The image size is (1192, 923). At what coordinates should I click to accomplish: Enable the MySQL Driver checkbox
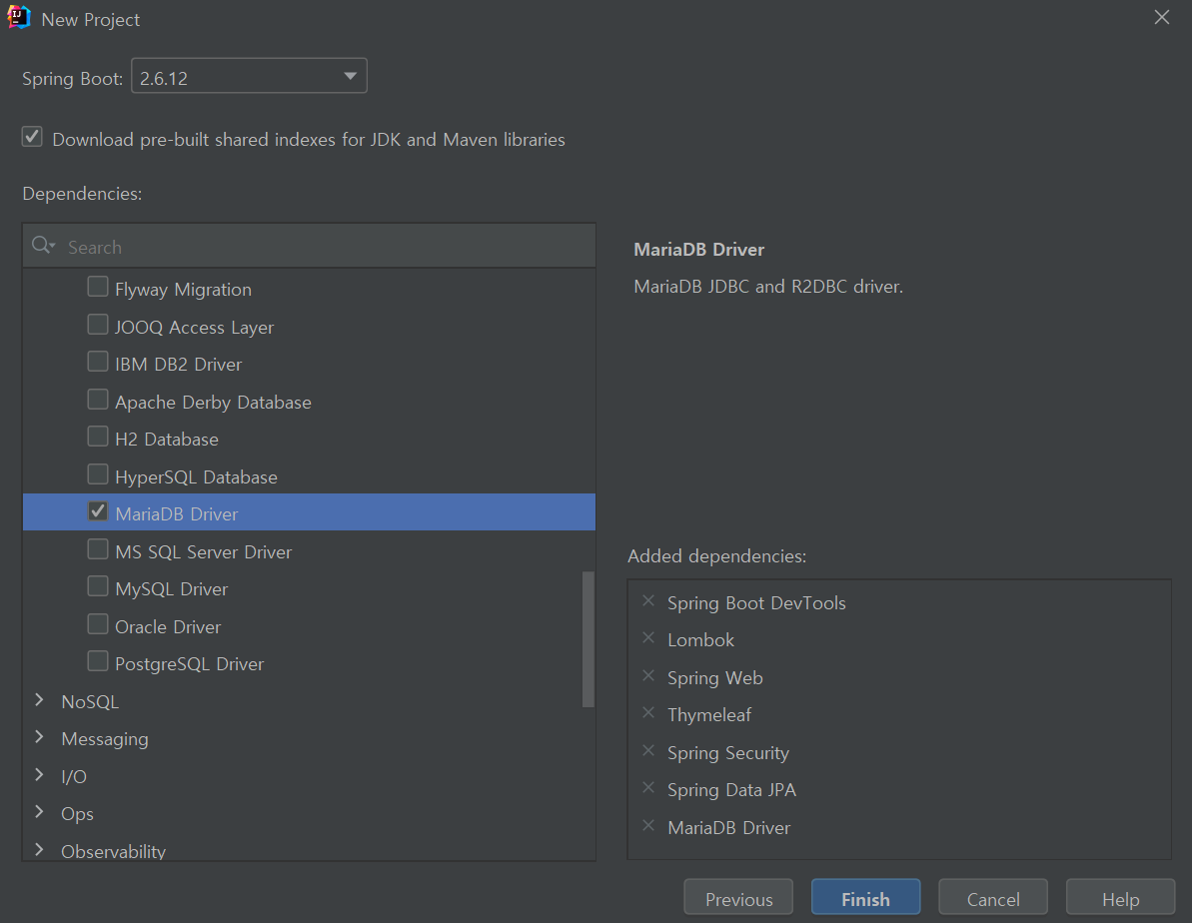pos(97,586)
